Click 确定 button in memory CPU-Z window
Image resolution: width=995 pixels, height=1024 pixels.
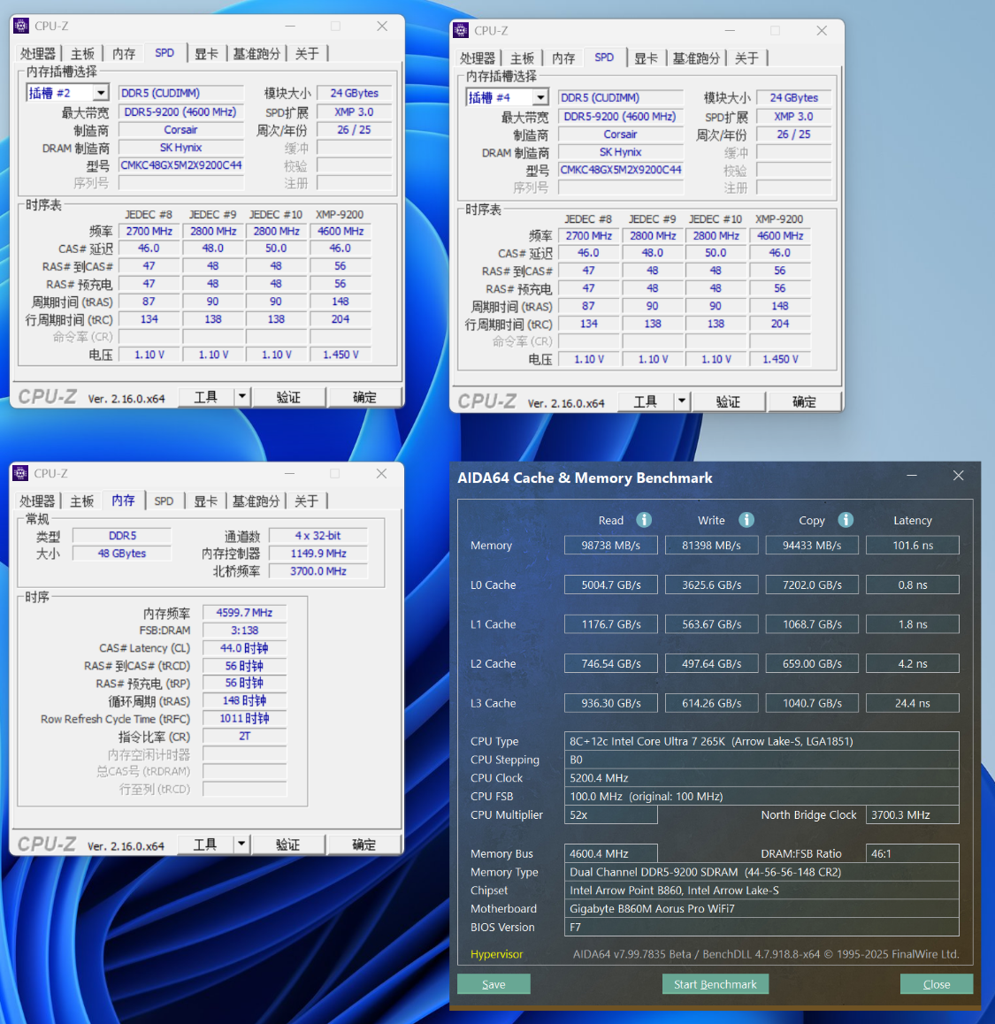(x=364, y=844)
